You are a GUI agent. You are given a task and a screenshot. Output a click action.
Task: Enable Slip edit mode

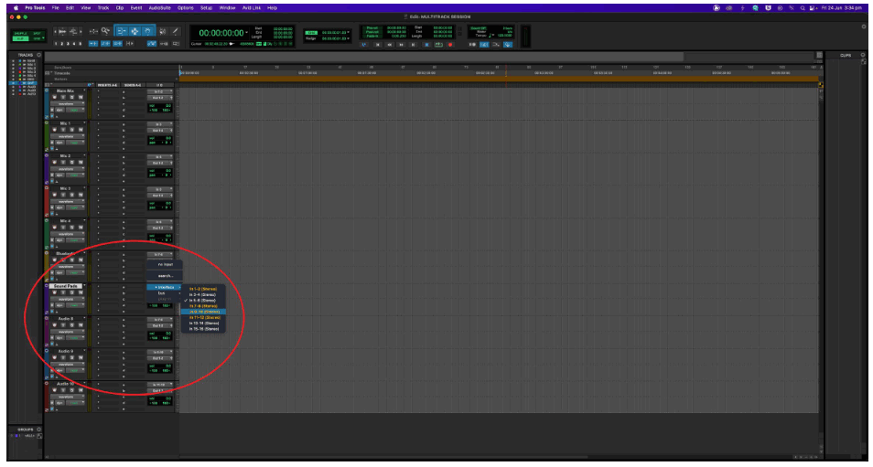(x=21, y=39)
